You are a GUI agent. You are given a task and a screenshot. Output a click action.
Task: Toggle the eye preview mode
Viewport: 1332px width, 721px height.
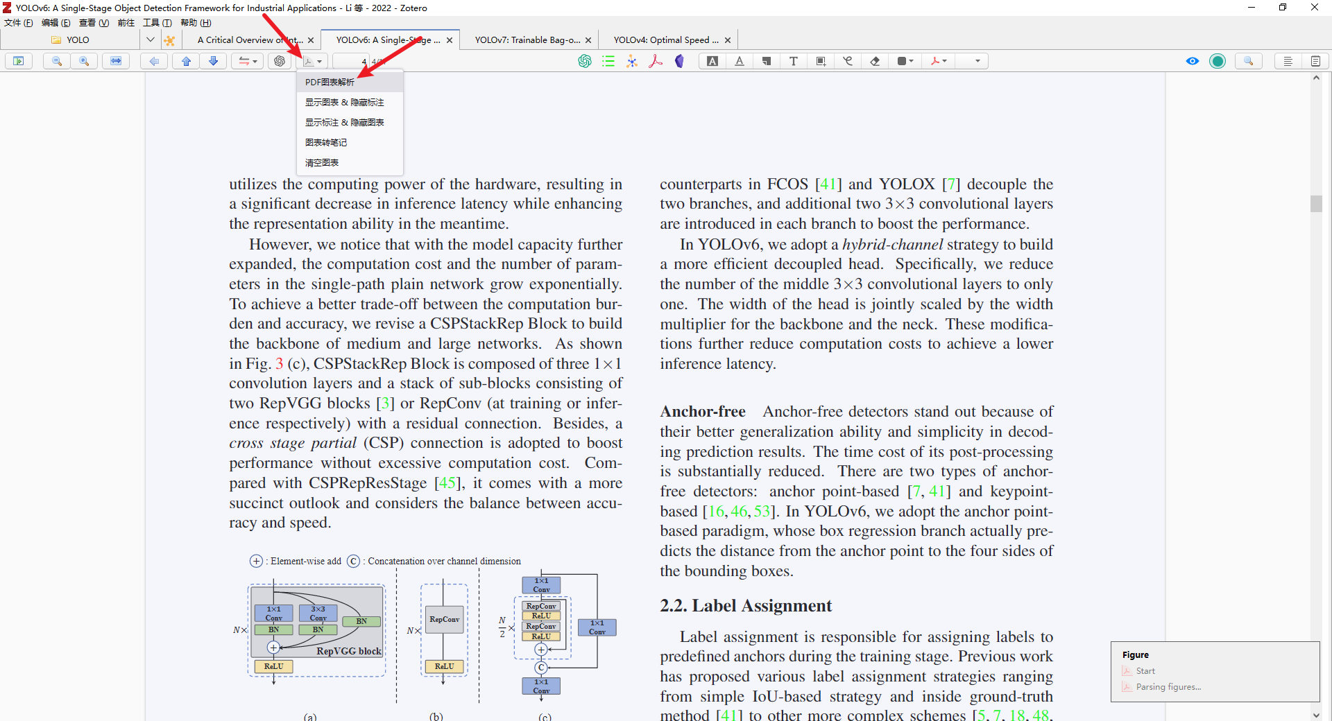[1193, 61]
